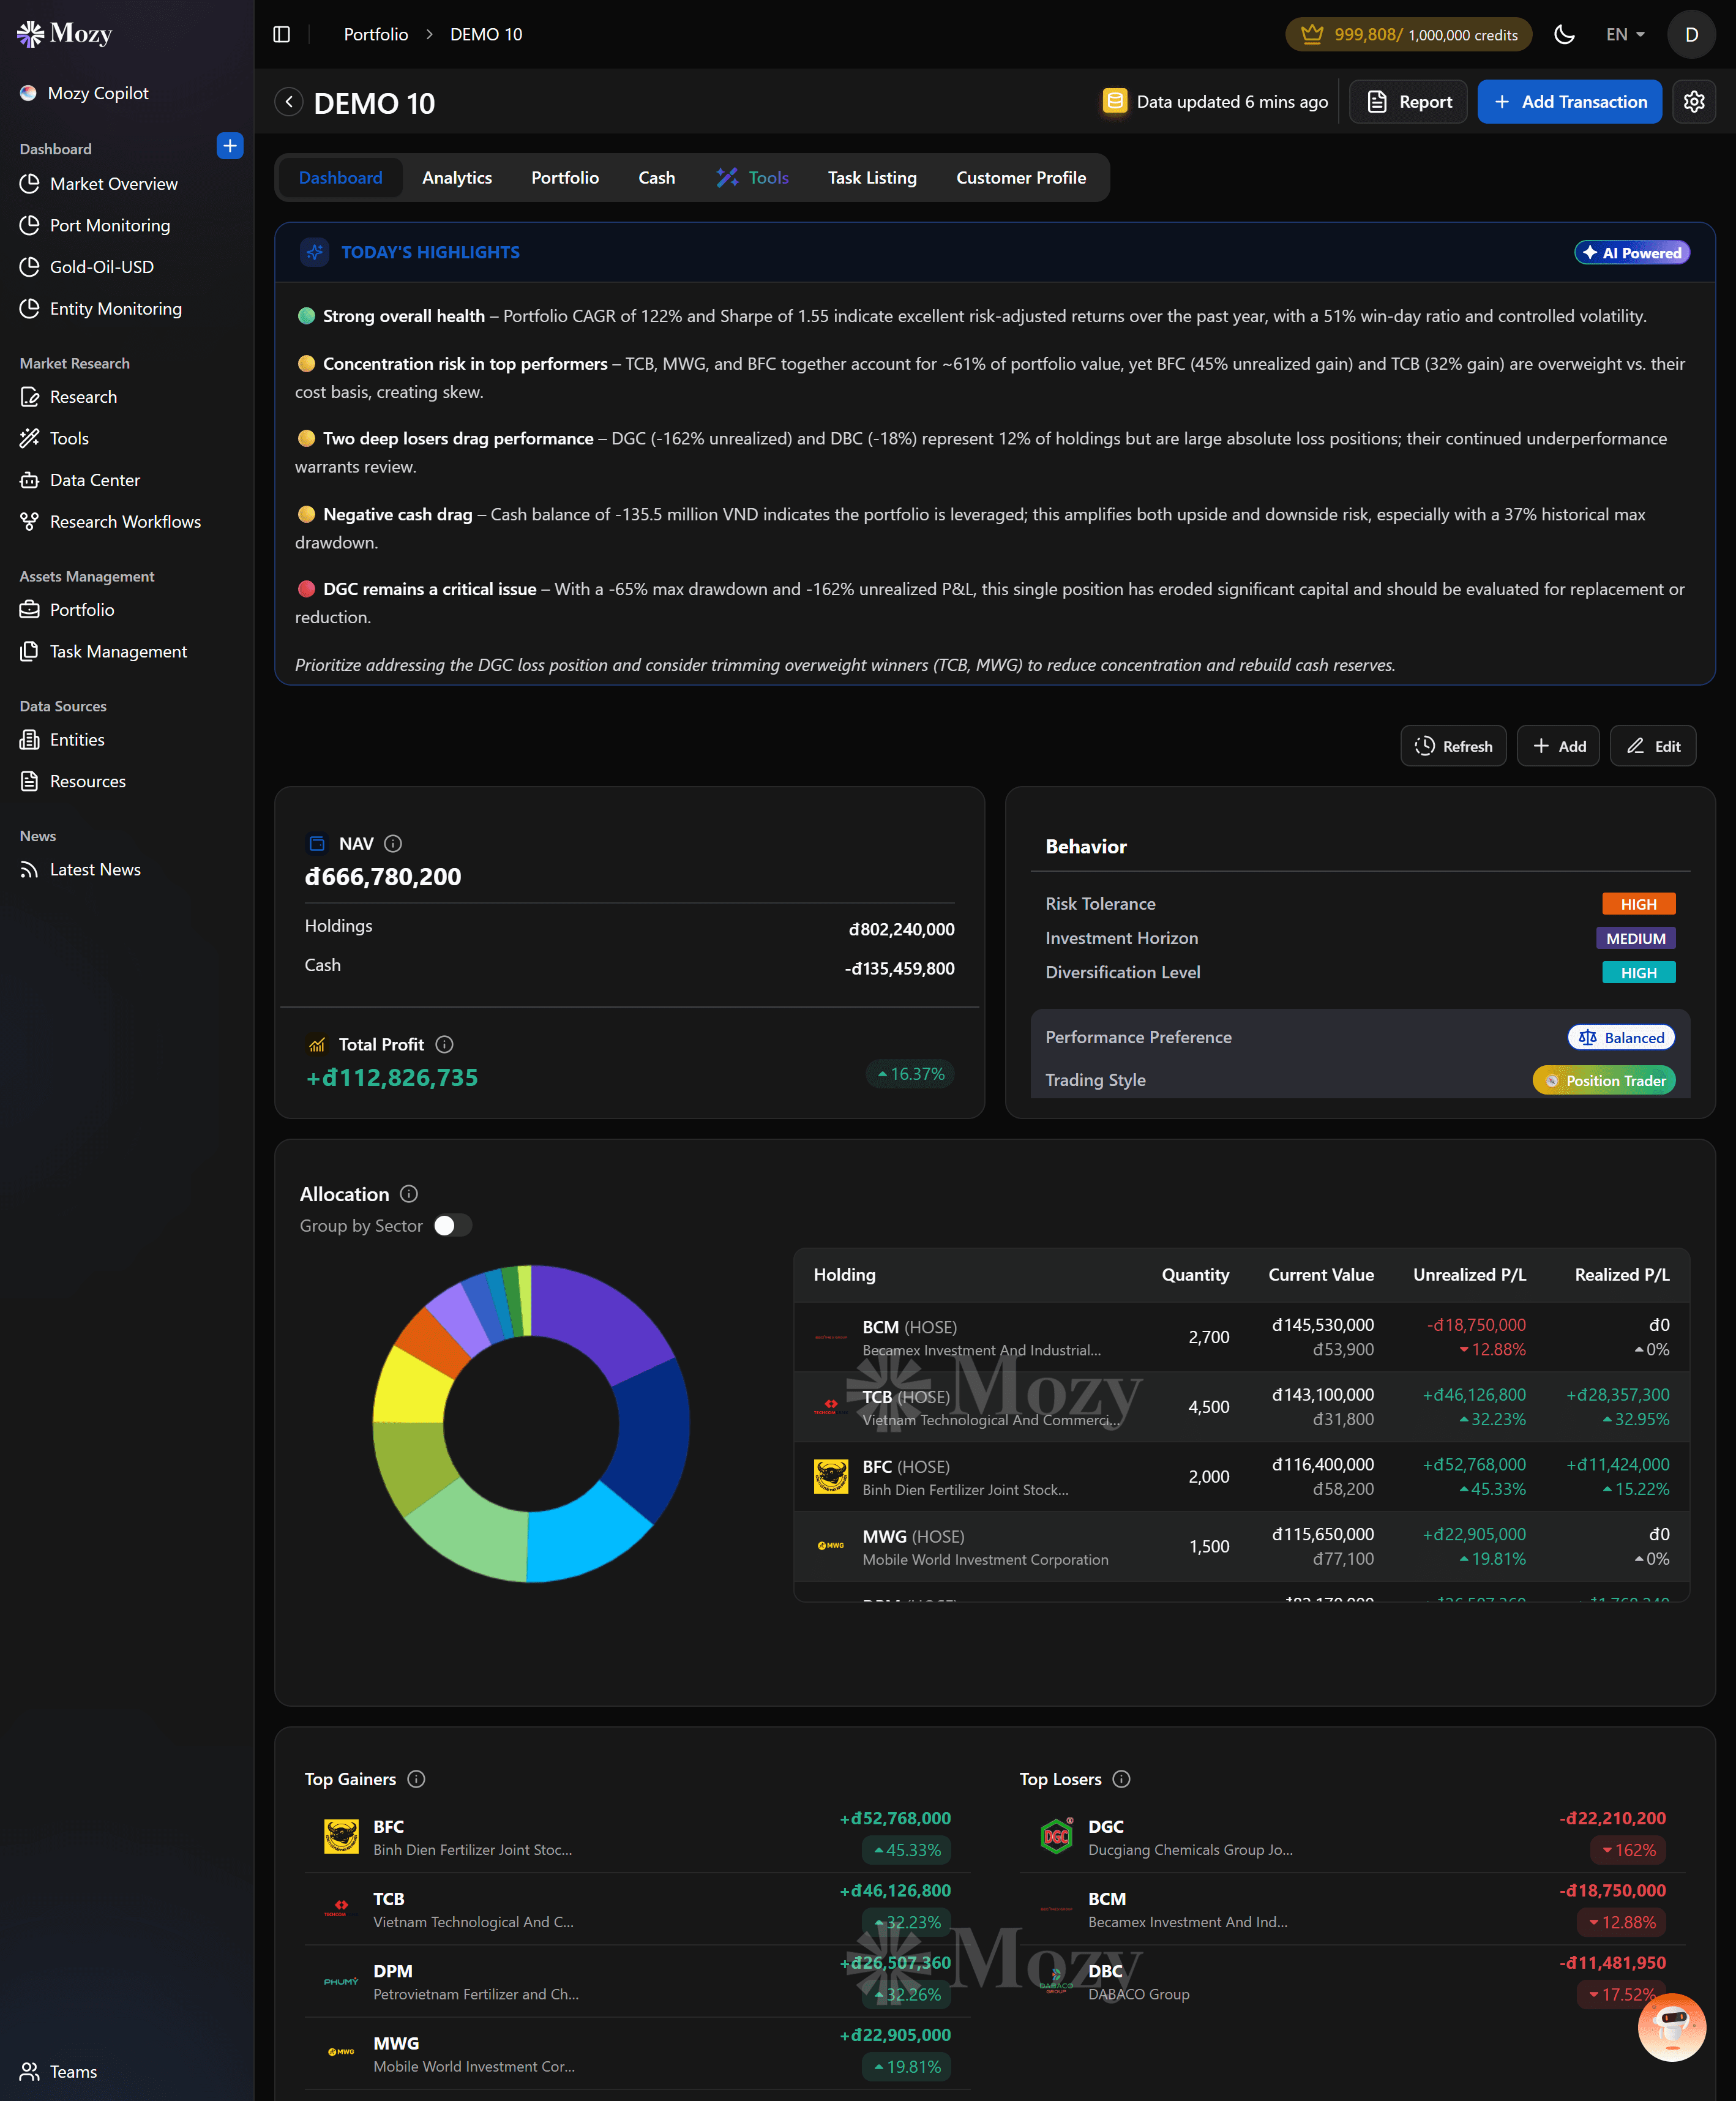Open Portfolio under Assets Management
The image size is (1736, 2101).
(82, 609)
